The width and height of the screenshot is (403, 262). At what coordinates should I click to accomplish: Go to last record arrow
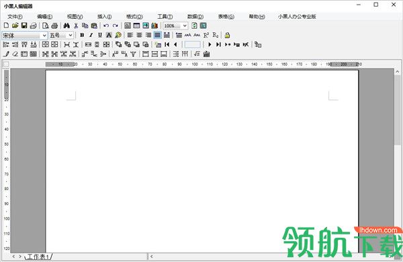218,44
